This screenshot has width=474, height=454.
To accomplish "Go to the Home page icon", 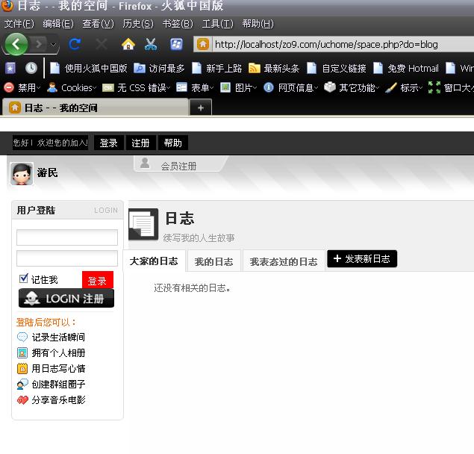I will tap(128, 45).
